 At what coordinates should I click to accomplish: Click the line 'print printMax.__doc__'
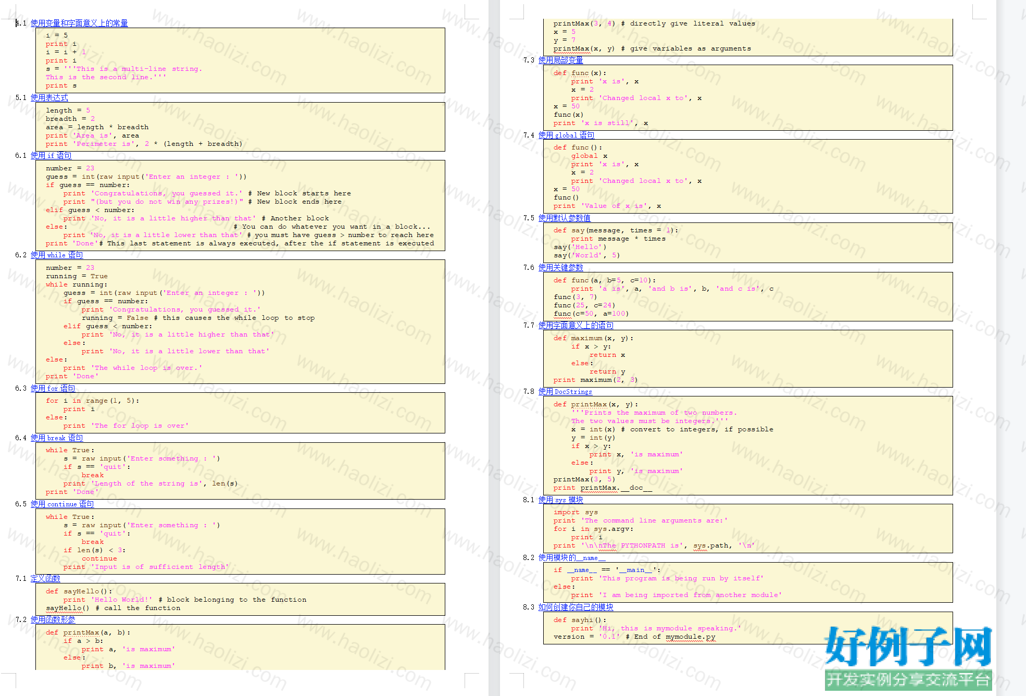point(603,488)
